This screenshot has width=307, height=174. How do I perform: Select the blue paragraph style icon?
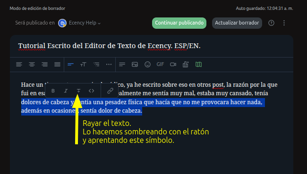point(70,64)
